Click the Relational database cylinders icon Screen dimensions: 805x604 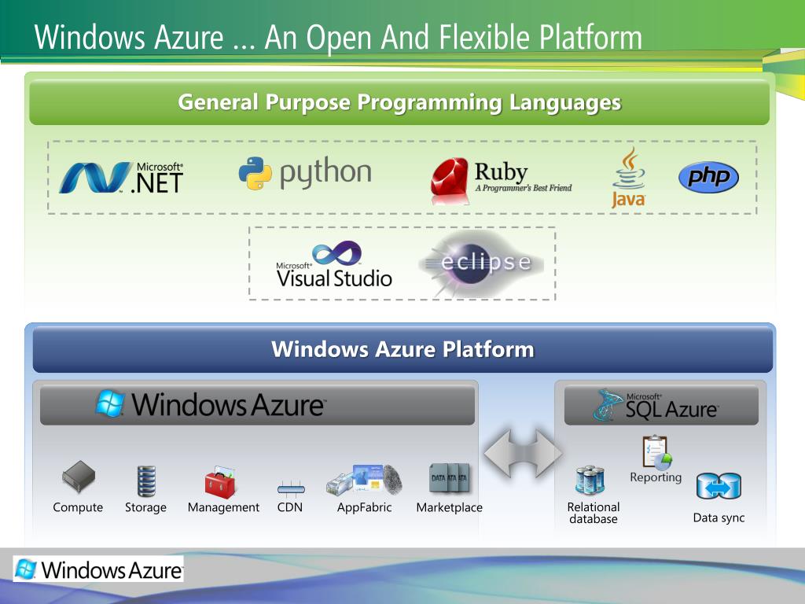590,480
